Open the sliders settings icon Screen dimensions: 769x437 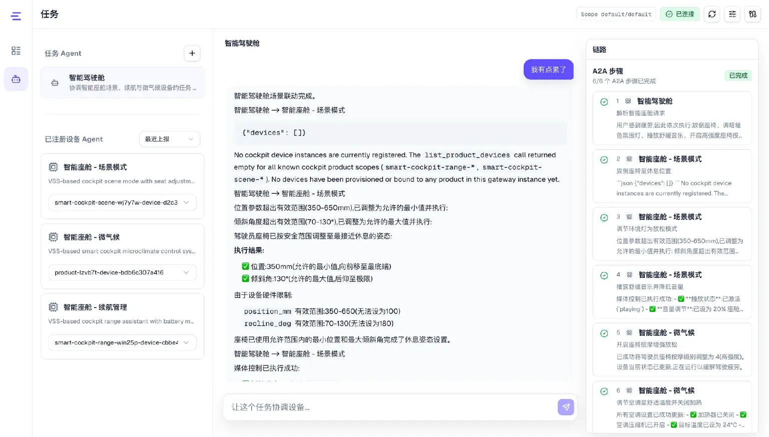[x=732, y=14]
